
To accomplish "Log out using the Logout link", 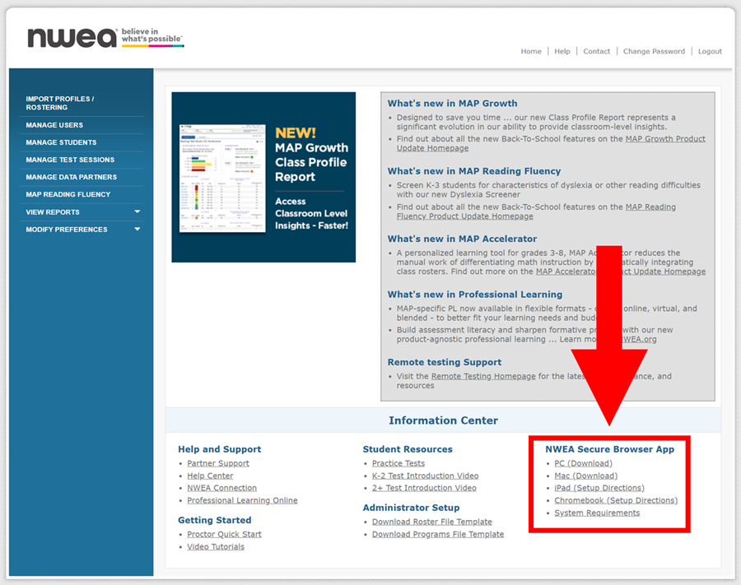I will 710,51.
